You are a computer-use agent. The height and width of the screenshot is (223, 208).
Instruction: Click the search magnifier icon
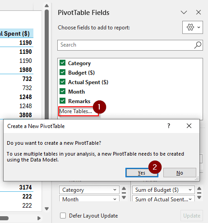(198, 45)
